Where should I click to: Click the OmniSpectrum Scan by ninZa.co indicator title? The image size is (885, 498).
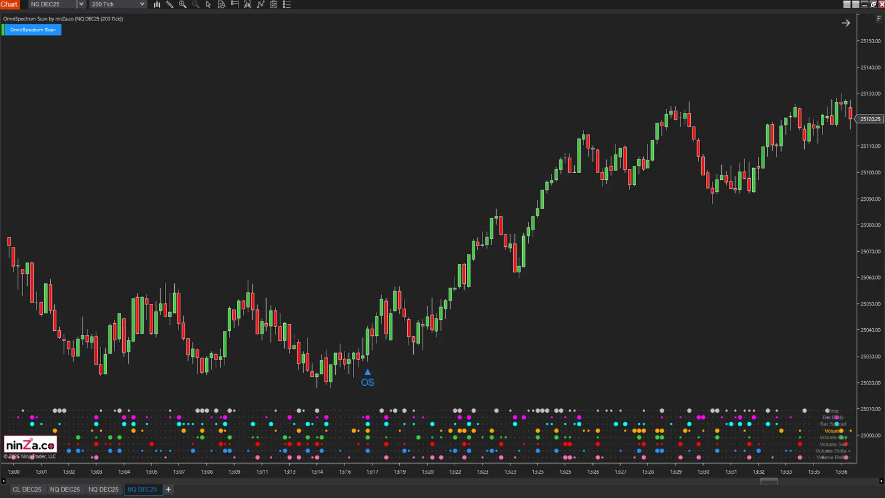pyautogui.click(x=63, y=19)
